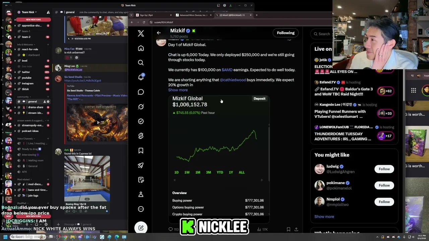This screenshot has width=429, height=241.
Task: Bookmark the Mizkif post
Action: 288,229
